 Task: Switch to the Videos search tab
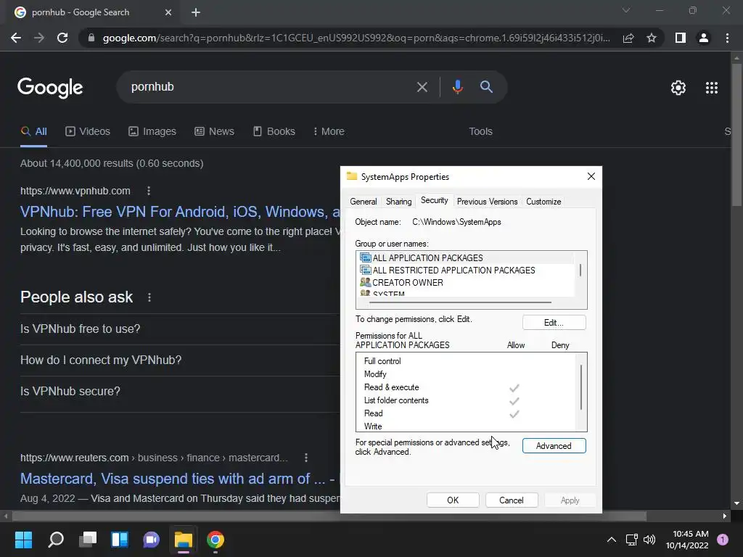click(x=88, y=132)
